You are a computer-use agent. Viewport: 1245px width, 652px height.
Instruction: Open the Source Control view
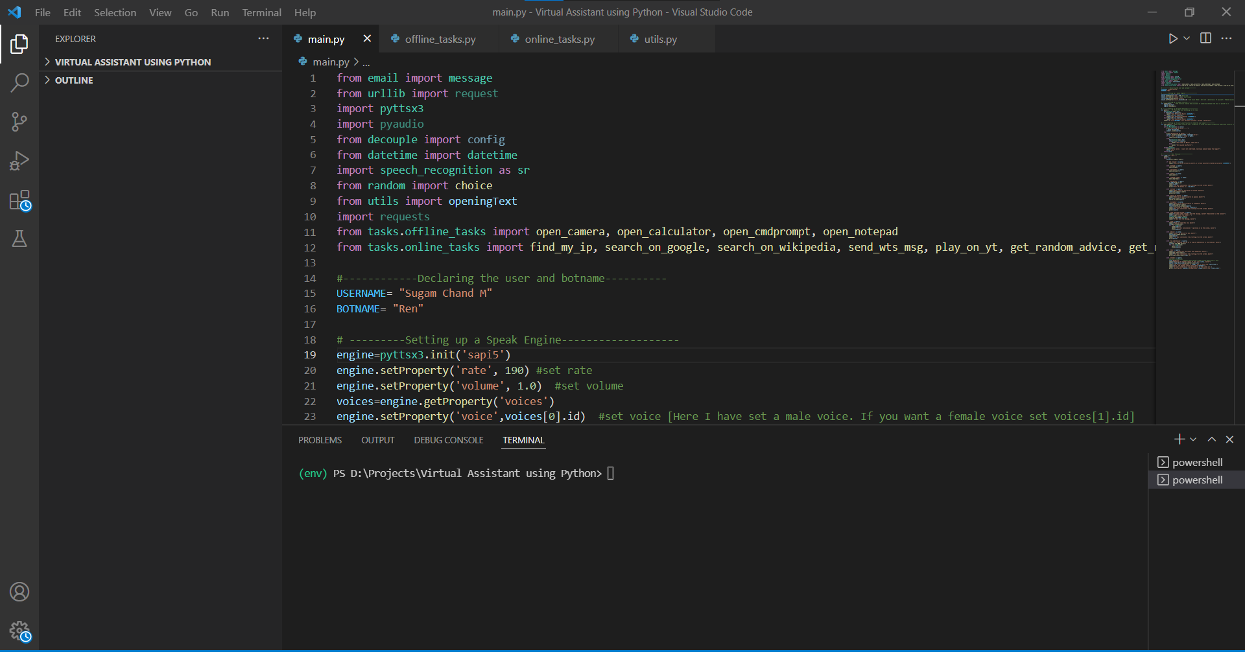pyautogui.click(x=19, y=122)
